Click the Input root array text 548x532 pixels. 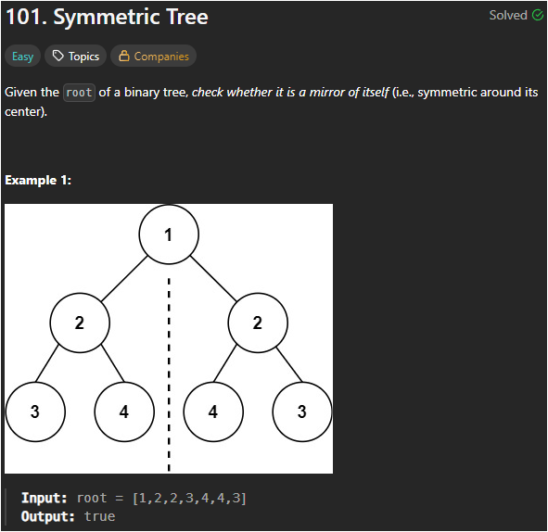point(161,498)
